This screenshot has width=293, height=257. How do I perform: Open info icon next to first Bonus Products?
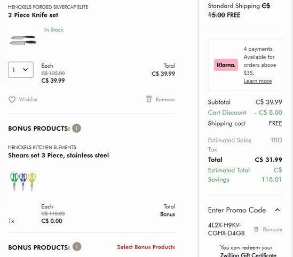[x=77, y=128]
